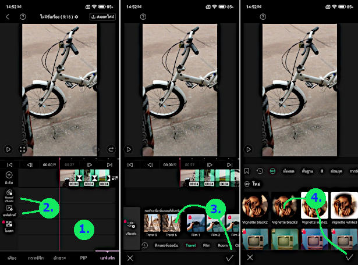Open the help icon in the Travel filter screen
This screenshot has height=265, width=358.
point(143,17)
